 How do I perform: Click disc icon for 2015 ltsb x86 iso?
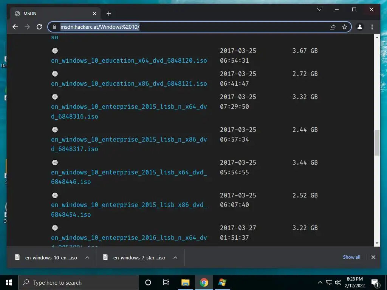(x=55, y=195)
